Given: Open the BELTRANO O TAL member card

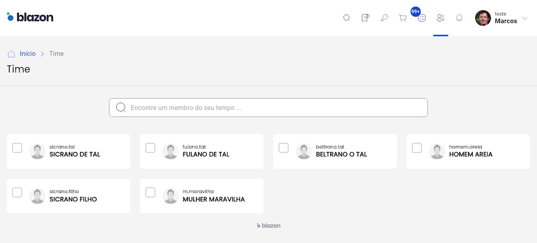Looking at the screenshot, I should (341, 154).
